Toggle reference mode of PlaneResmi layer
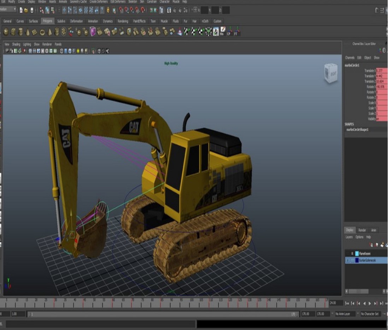Image resolution: width=388 pixels, height=330 pixels. 352,253
